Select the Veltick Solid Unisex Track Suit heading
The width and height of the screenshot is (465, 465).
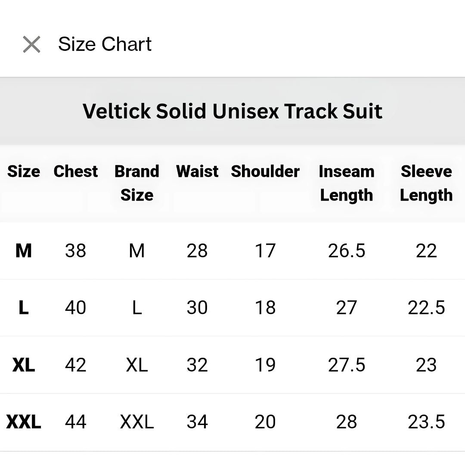pyautogui.click(x=232, y=111)
